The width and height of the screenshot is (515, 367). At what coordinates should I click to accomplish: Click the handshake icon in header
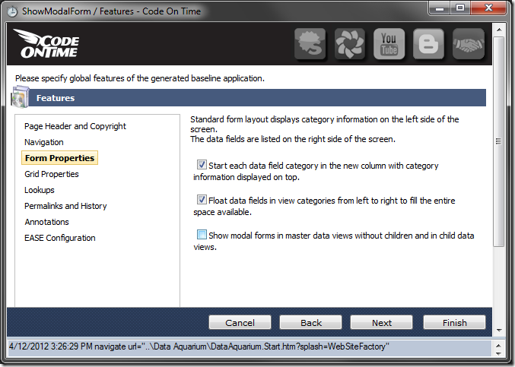click(x=468, y=44)
